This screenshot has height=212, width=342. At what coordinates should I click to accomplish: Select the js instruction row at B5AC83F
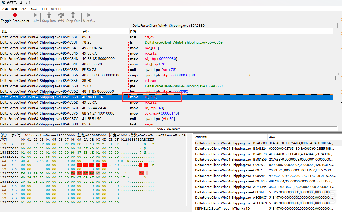[x=166, y=42]
